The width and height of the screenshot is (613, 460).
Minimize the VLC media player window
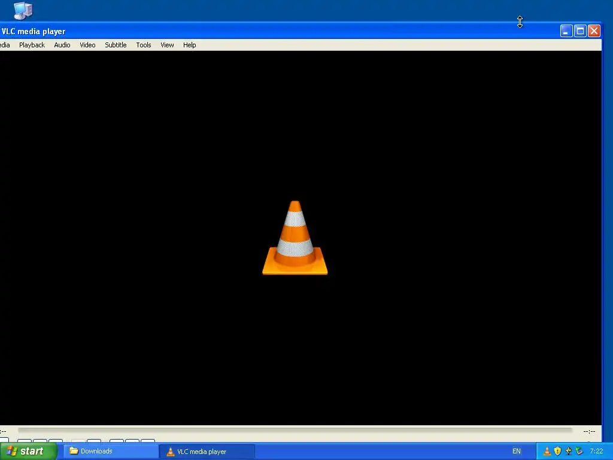coord(566,31)
